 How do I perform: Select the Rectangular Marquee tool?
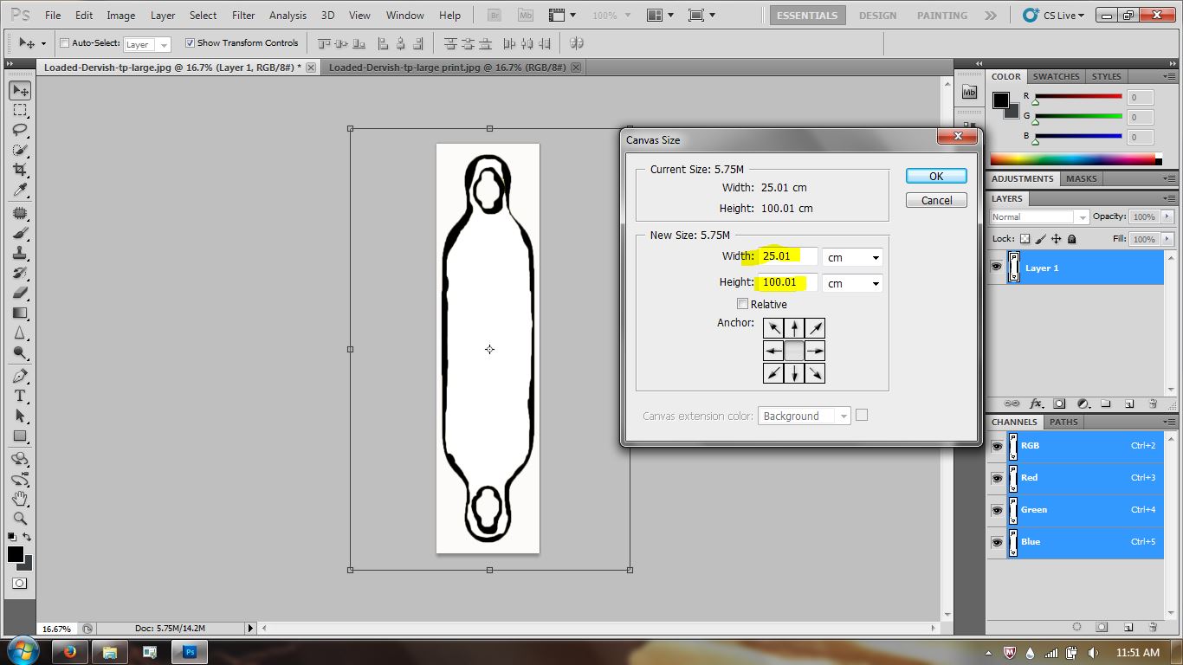[x=19, y=110]
